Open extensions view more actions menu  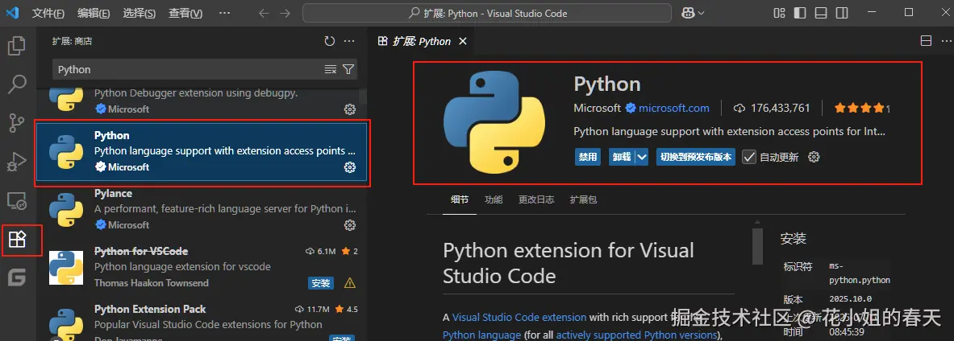[x=349, y=41]
